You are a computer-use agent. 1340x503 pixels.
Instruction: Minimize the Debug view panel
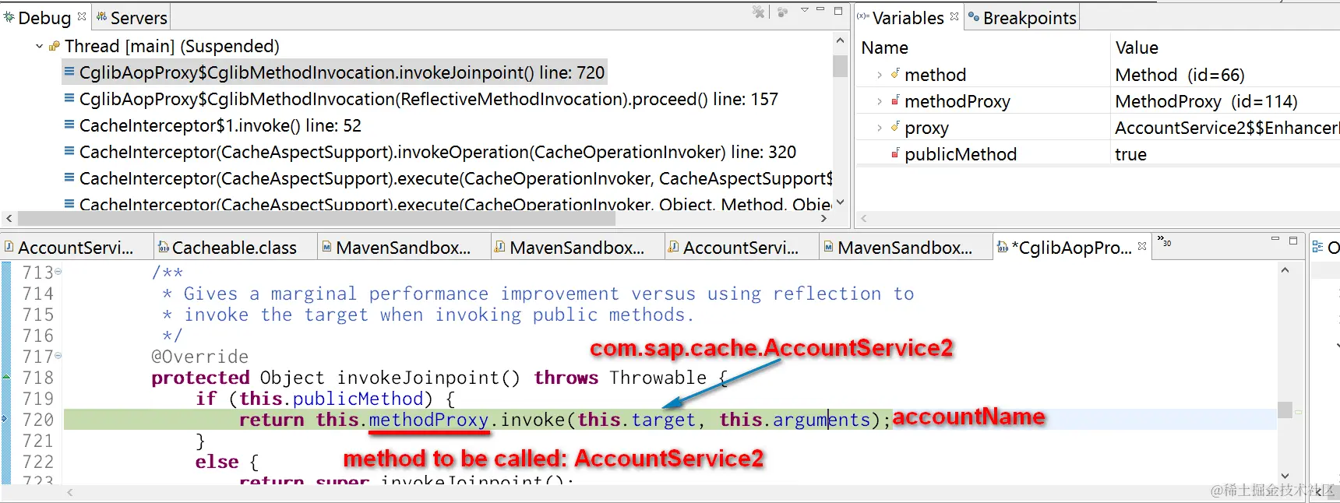tap(820, 10)
